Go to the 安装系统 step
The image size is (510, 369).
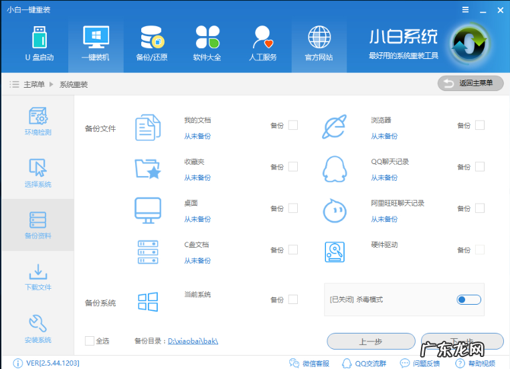38,329
